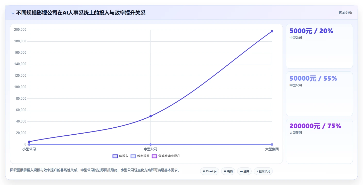363x185 pixels.
Task: Click the 大型集团 x-axis label
Action: point(272,149)
